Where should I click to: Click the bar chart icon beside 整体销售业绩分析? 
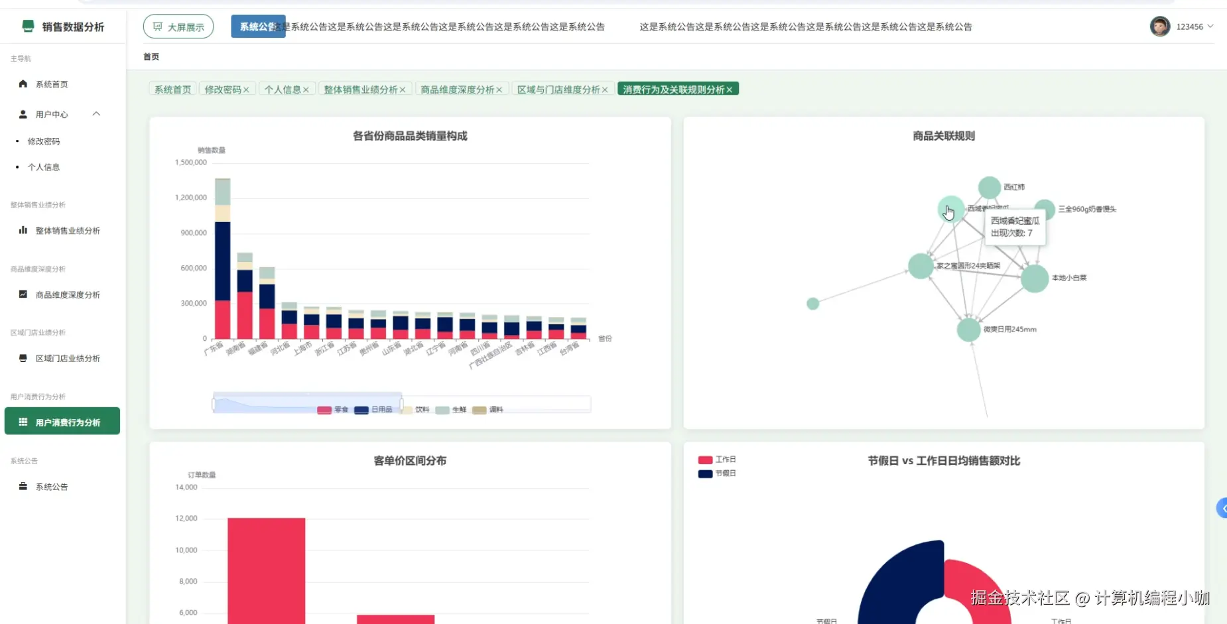click(23, 230)
